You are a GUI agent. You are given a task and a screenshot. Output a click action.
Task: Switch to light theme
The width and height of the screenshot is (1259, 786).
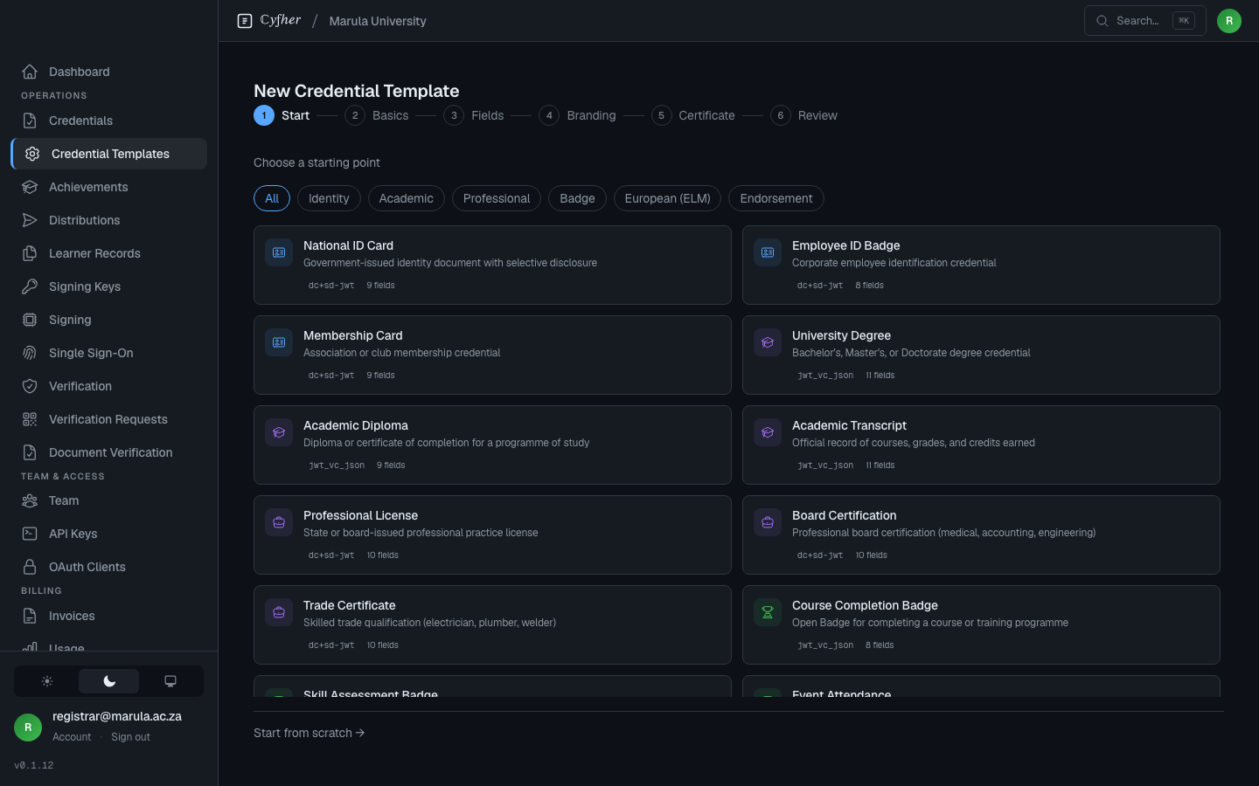point(47,681)
